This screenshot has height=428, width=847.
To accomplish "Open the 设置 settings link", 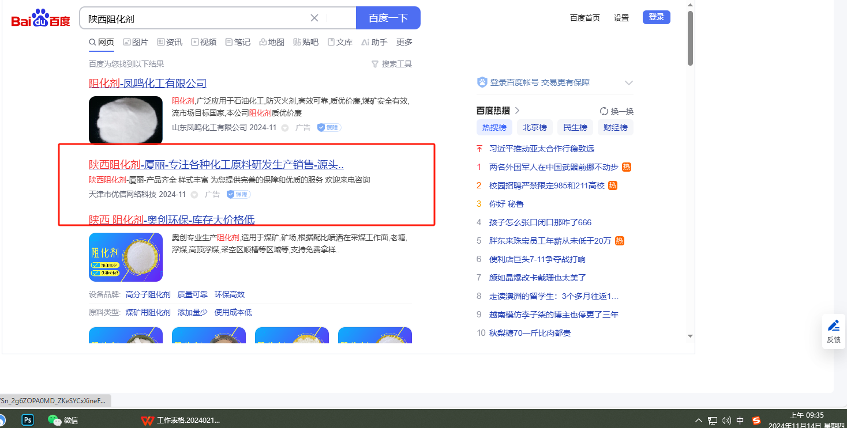I will tap(621, 18).
